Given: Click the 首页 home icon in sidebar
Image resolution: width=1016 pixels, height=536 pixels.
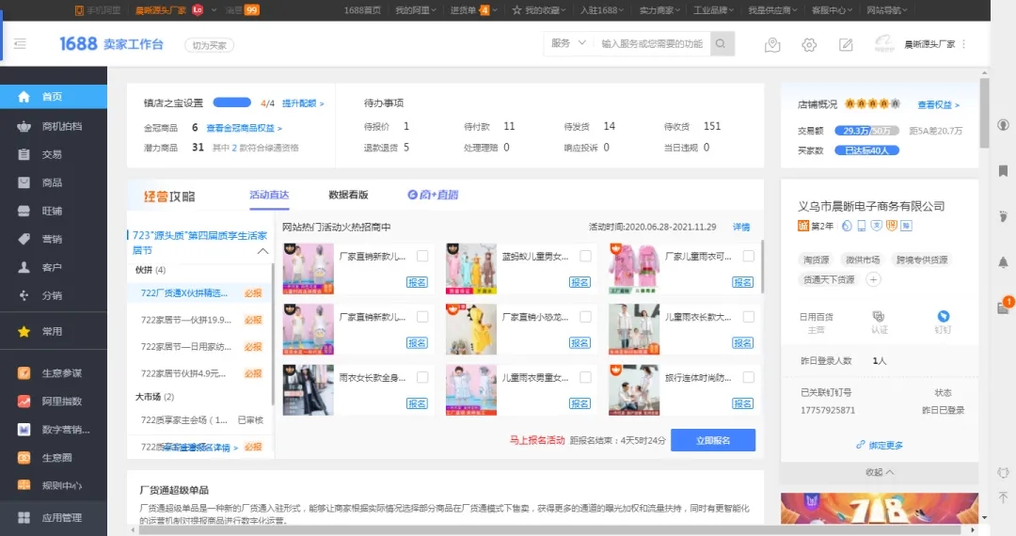Looking at the screenshot, I should point(24,97).
